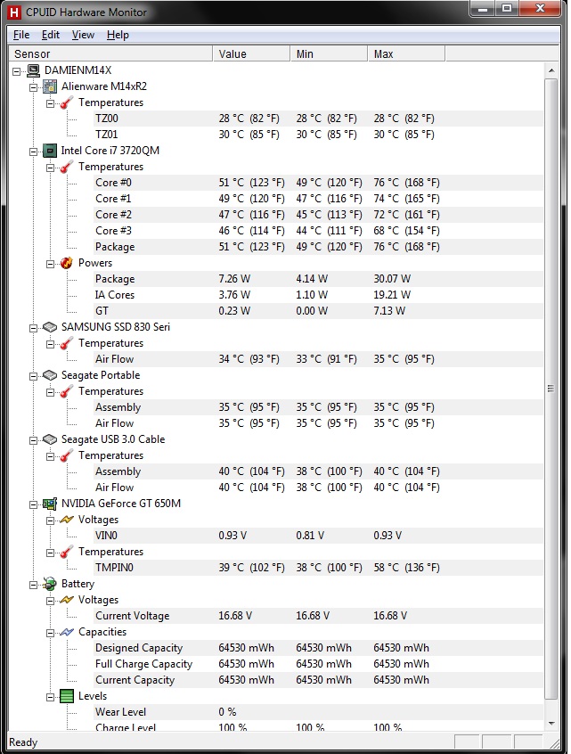This screenshot has height=754, width=571.
Task: Click the SAMSUNG SSD 830 drive icon
Action: (50, 327)
